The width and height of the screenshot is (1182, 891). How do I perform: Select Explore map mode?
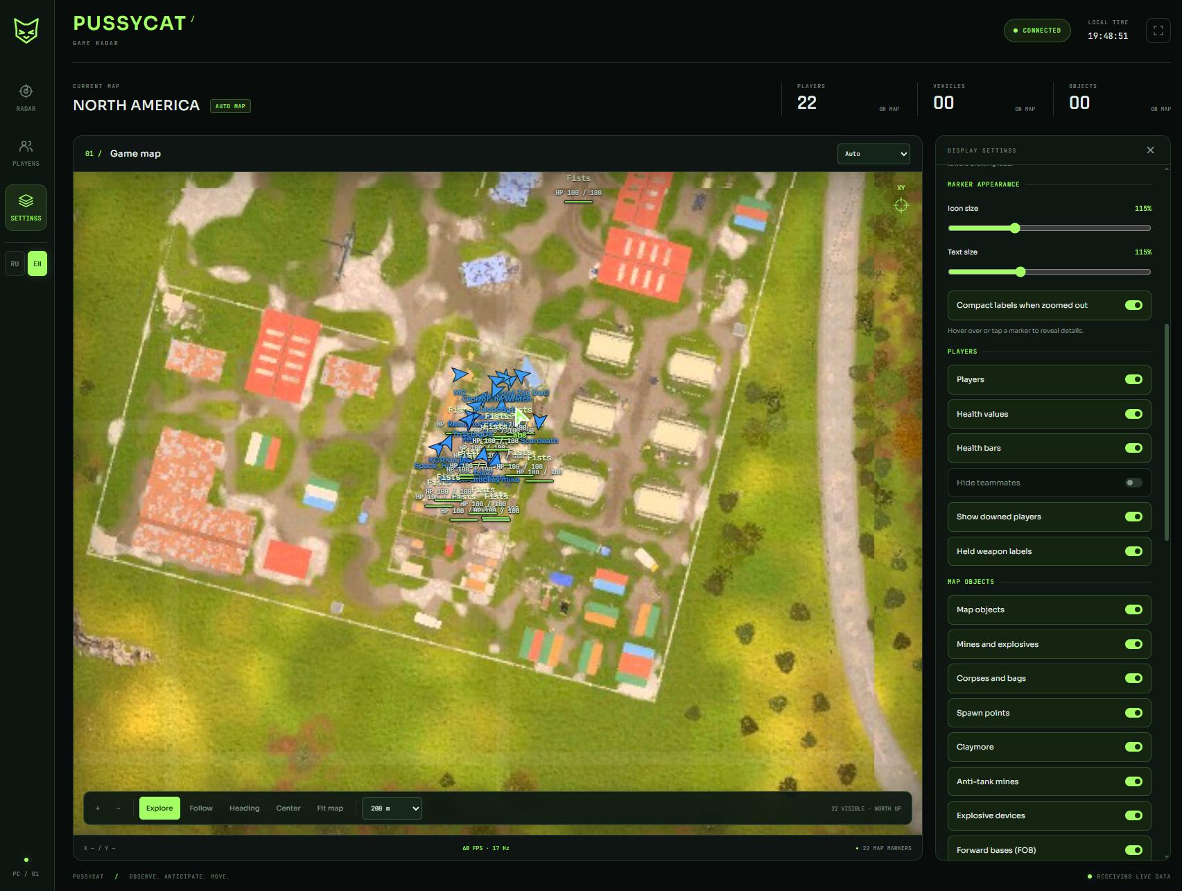pyautogui.click(x=159, y=808)
